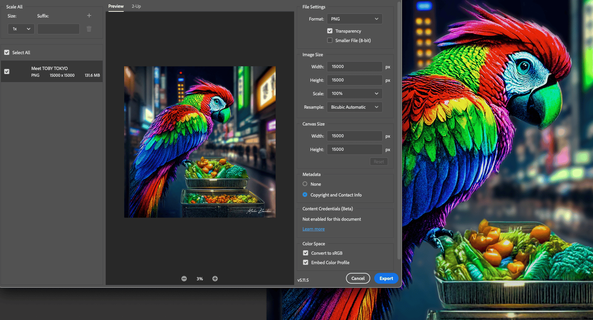Switch to the 2-Up tab
The image size is (593, 320).
point(136,6)
